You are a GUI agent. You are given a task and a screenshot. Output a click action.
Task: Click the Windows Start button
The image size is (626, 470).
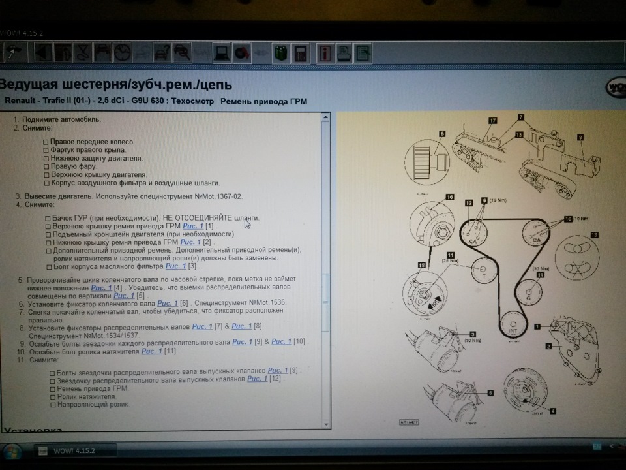[11, 451]
